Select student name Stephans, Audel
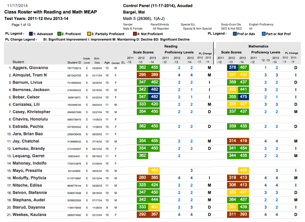 coord(29,200)
